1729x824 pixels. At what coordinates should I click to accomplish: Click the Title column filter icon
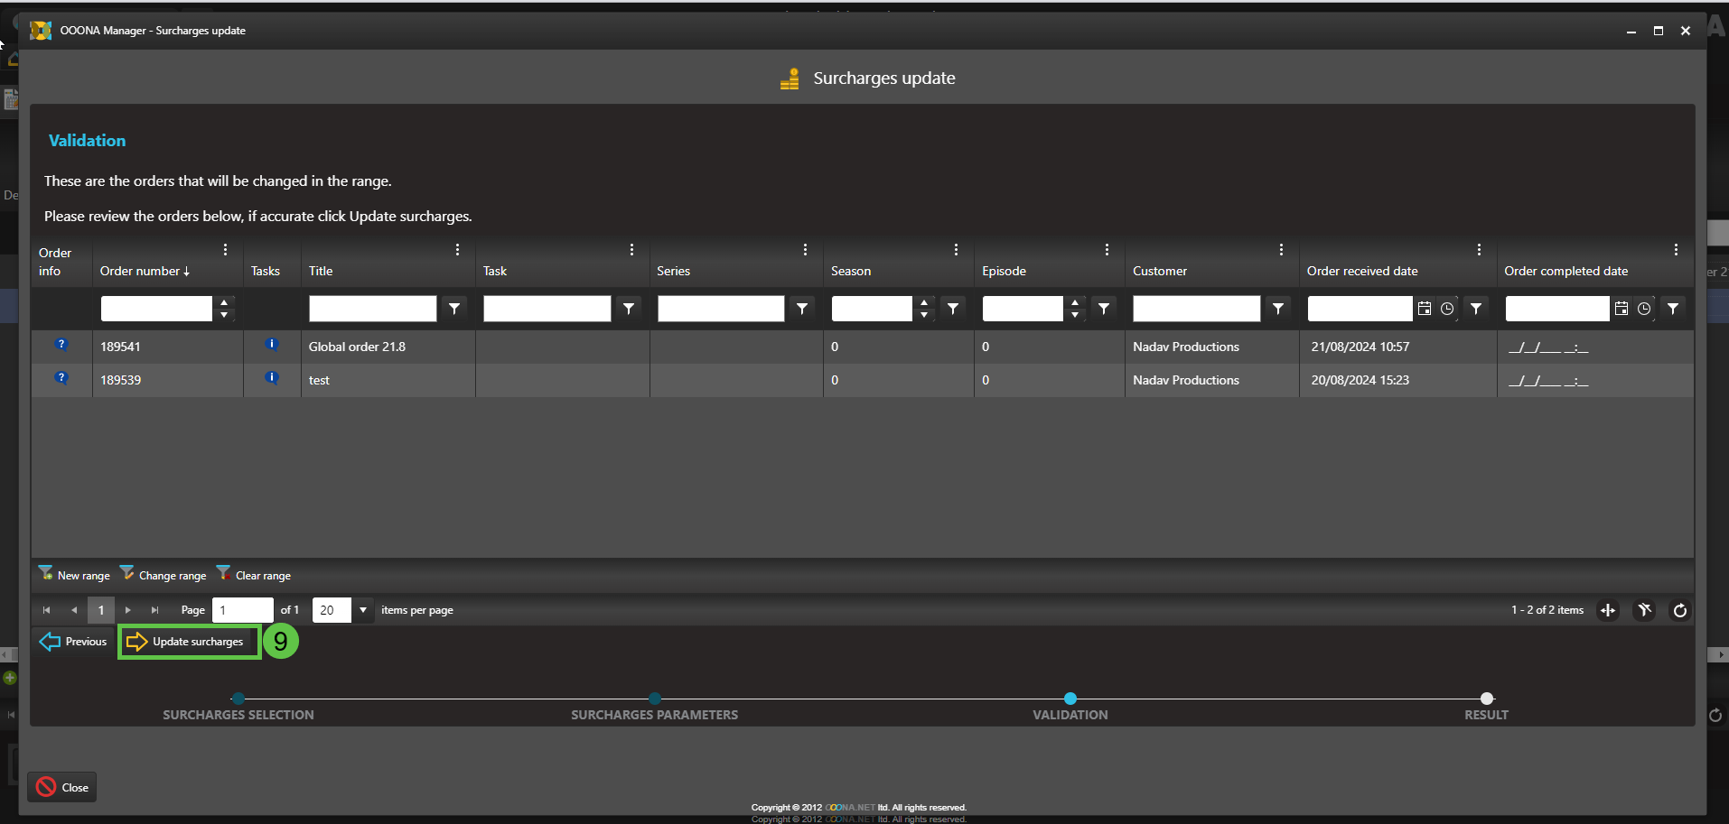pyautogui.click(x=454, y=309)
